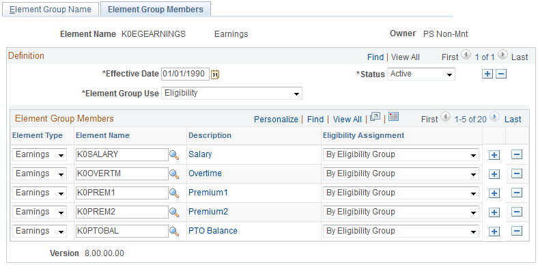Click View All in members grid

(x=348, y=119)
